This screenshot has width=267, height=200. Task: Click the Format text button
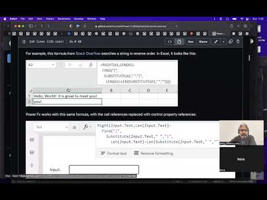tap(113, 153)
